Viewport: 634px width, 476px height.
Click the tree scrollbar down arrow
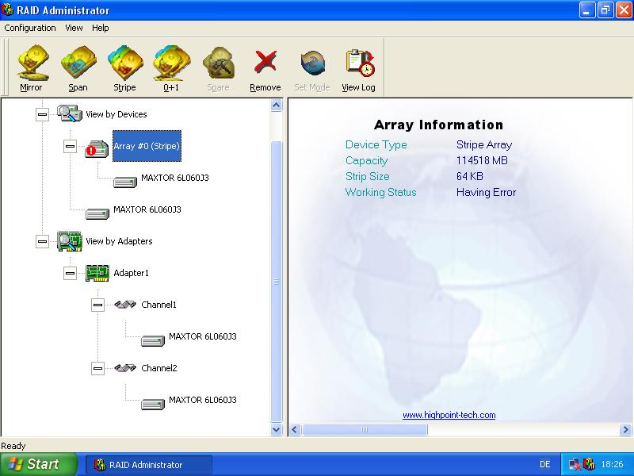tap(276, 429)
